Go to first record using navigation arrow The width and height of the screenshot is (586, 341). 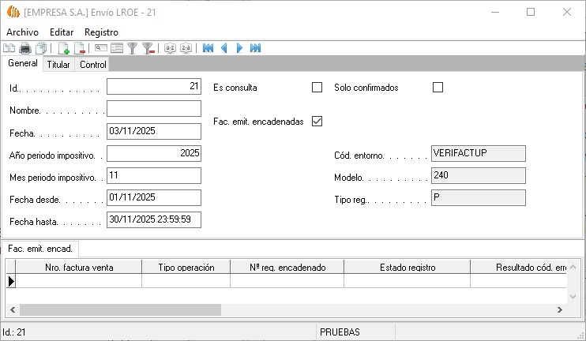tap(208, 48)
